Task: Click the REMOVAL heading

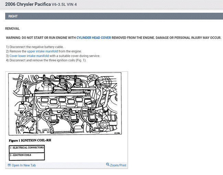Action: pyautogui.click(x=12, y=28)
